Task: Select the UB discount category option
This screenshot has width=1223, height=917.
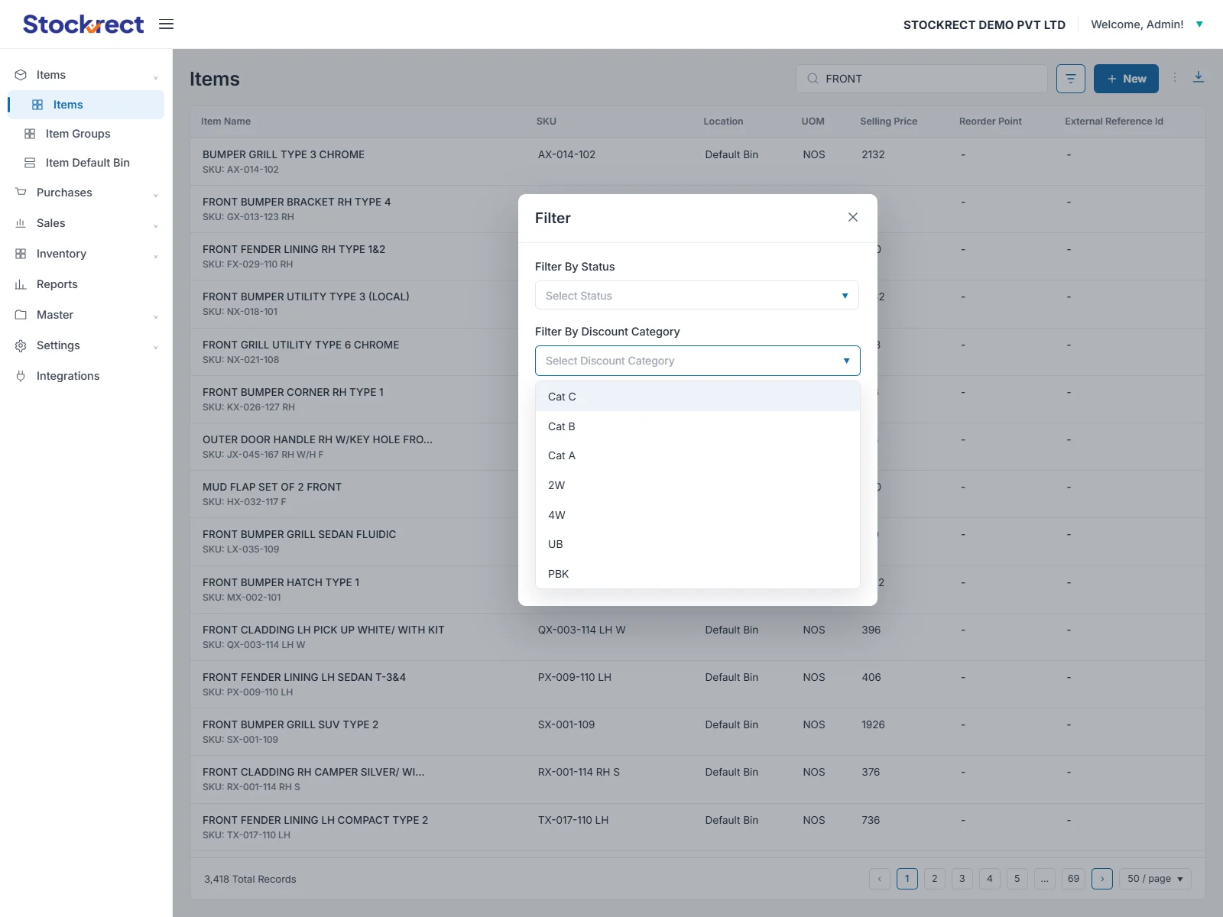Action: (x=697, y=544)
